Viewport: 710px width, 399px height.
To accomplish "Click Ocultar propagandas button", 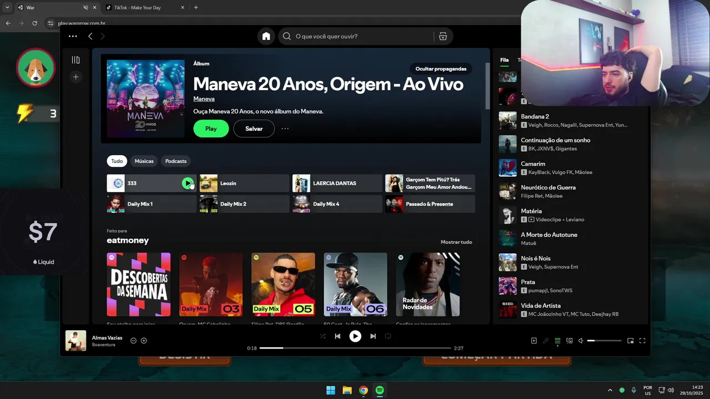I will point(441,69).
